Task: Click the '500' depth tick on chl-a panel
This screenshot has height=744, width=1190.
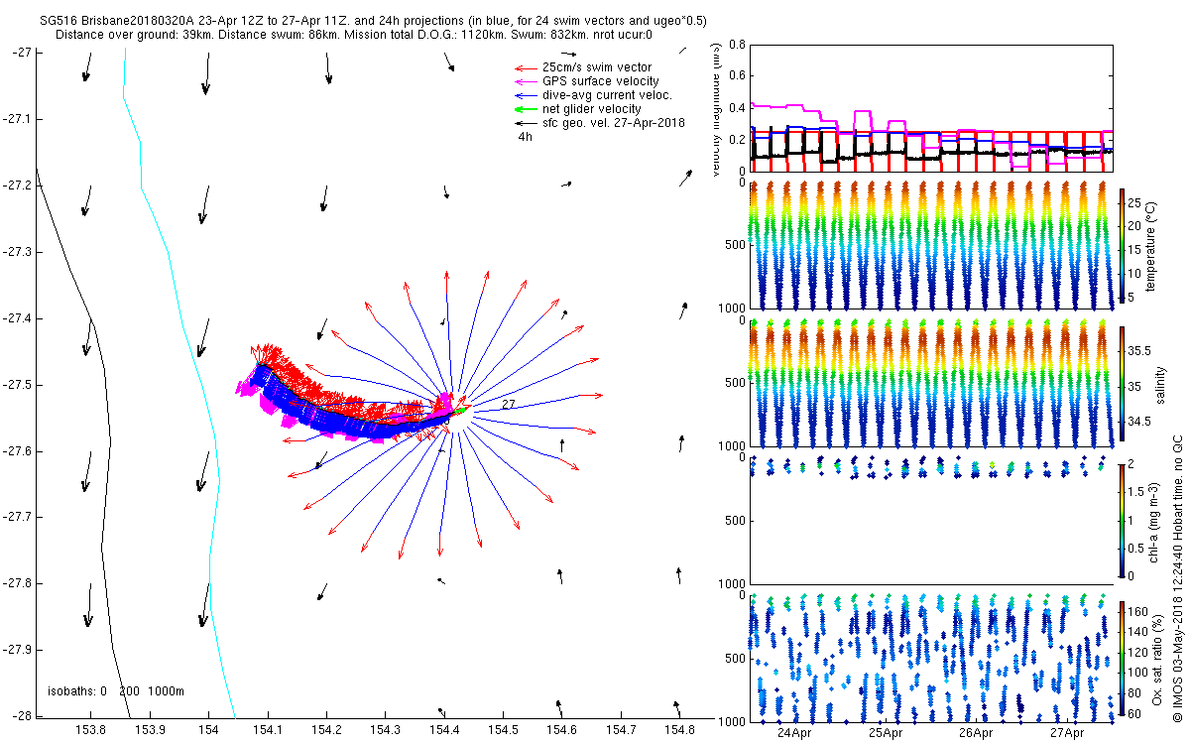Action: tap(734, 521)
